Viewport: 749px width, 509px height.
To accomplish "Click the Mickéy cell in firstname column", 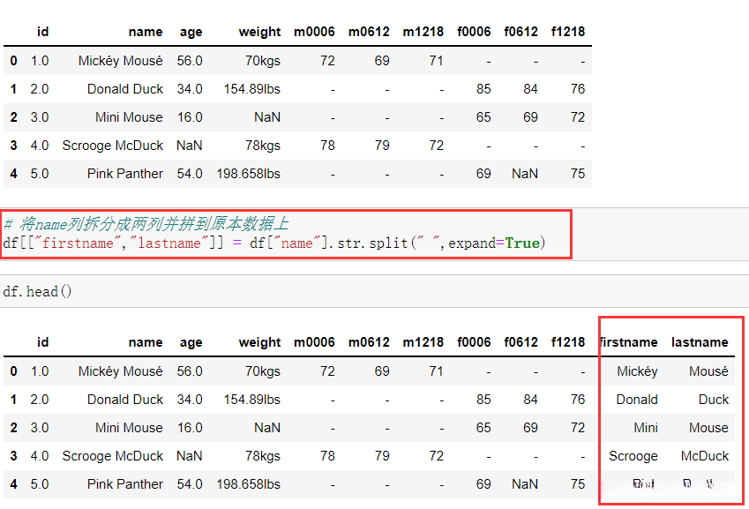I will pyautogui.click(x=637, y=371).
